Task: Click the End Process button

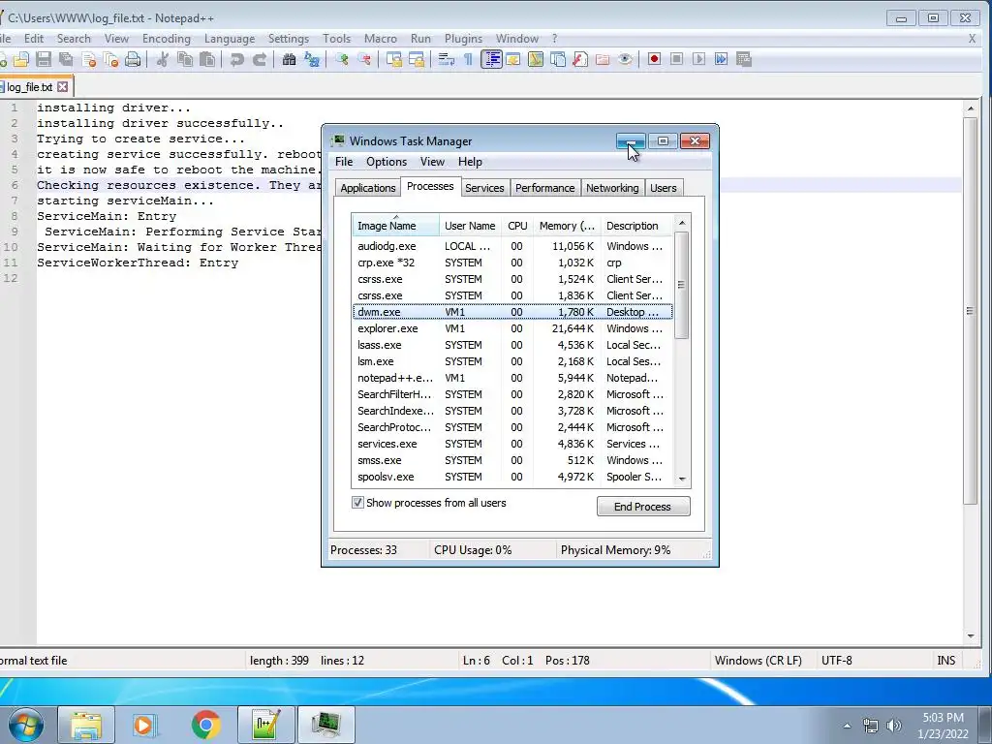Action: (x=643, y=506)
